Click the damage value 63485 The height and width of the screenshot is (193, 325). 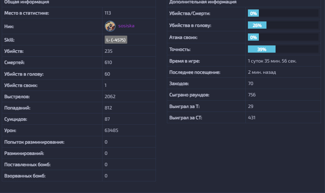pyautogui.click(x=111, y=130)
